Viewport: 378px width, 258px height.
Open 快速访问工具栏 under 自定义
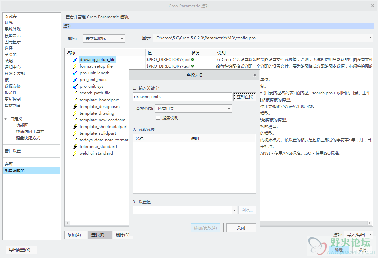coord(30,132)
